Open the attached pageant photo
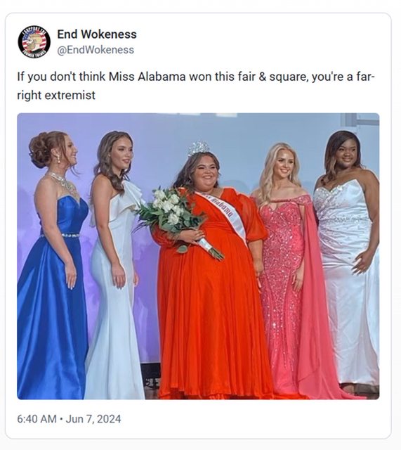 [198, 256]
